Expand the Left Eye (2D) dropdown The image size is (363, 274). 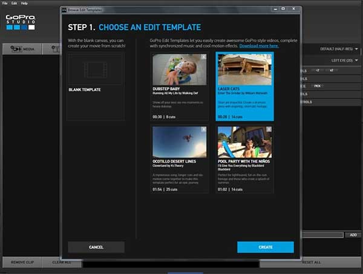coord(344,60)
